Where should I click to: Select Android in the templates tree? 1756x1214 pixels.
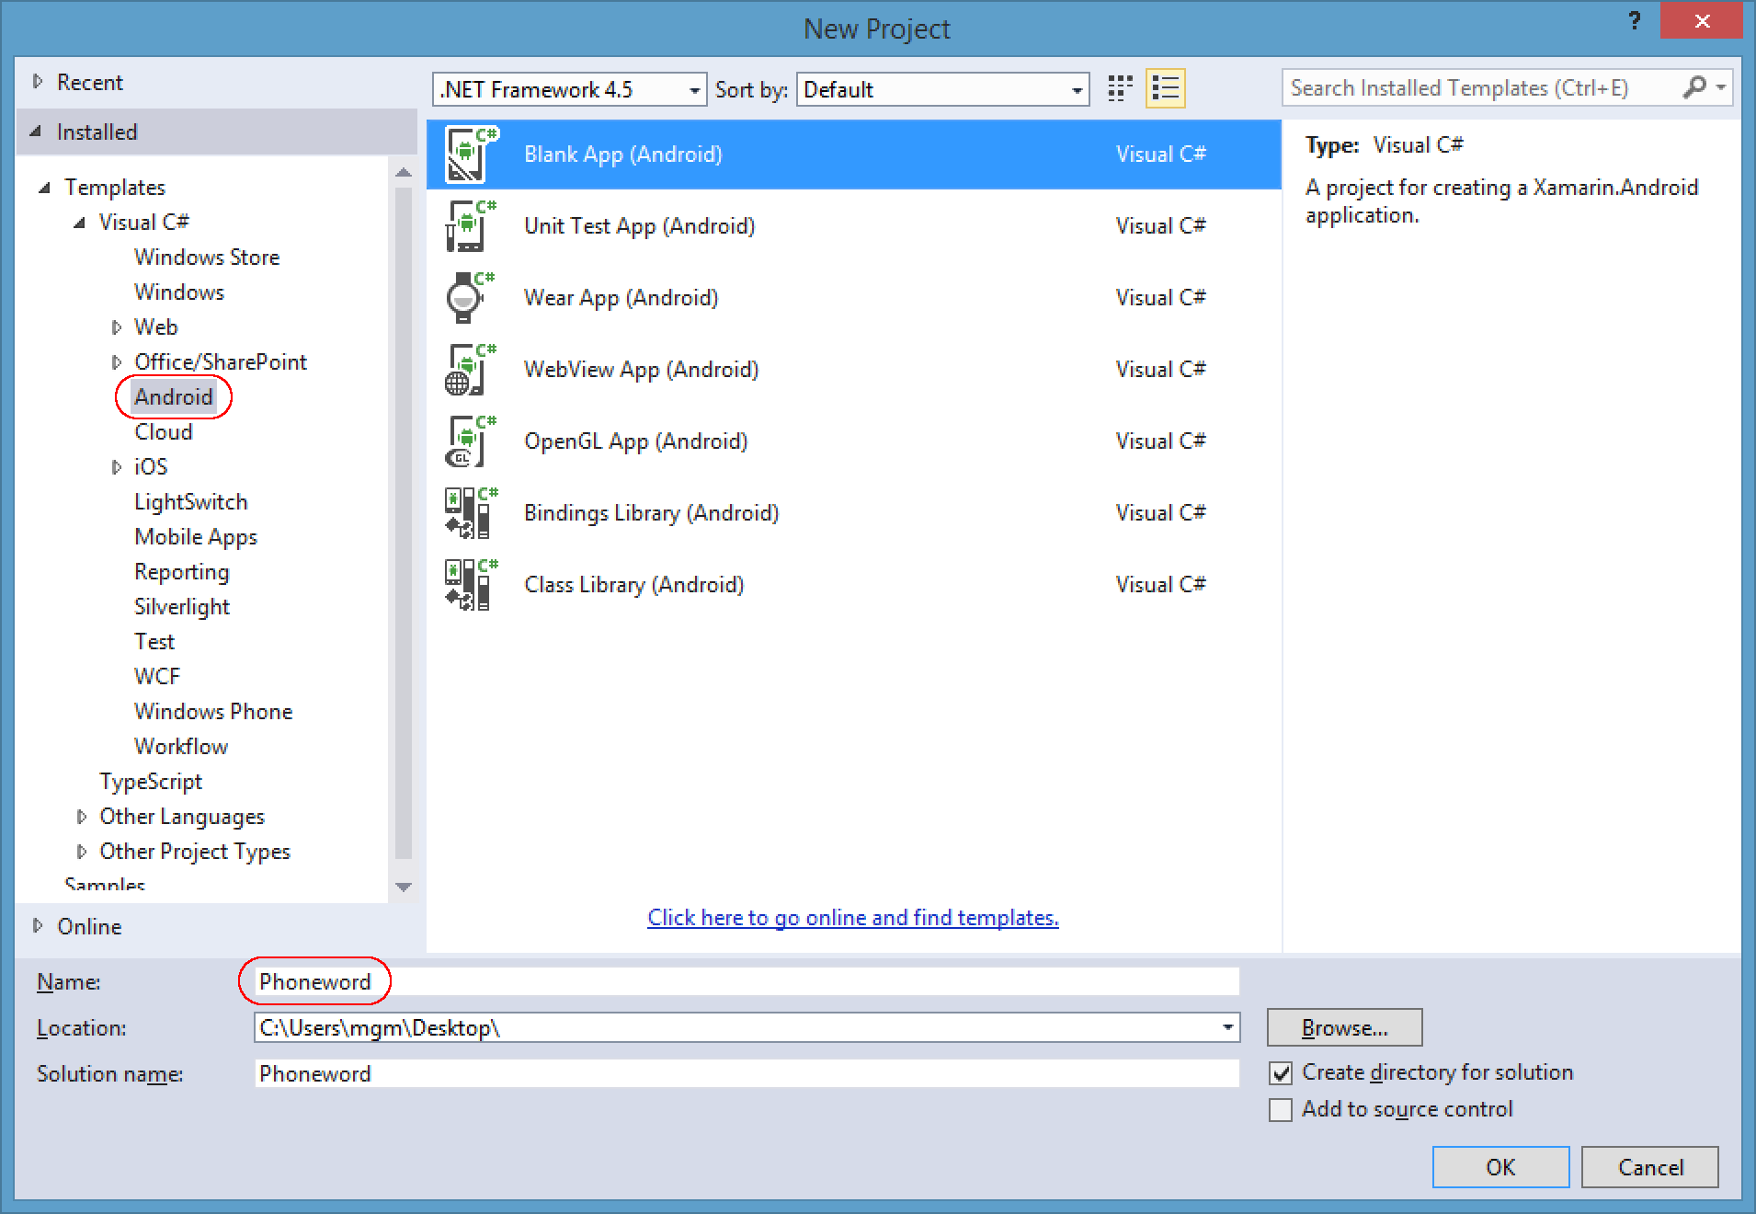[x=173, y=397]
